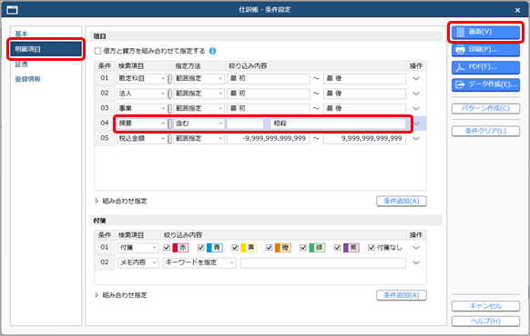Open the 範囲指定 dropdown for row 01
The height and width of the screenshot is (336, 530).
coord(199,78)
